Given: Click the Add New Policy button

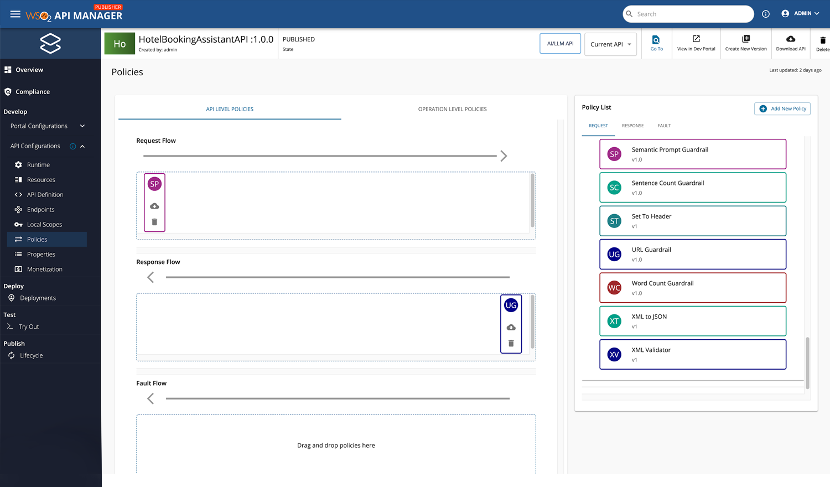Looking at the screenshot, I should 782,108.
